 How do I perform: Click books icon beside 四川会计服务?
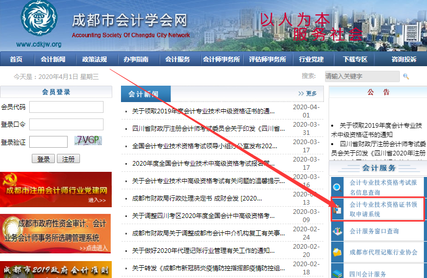pyautogui.click(x=337, y=273)
